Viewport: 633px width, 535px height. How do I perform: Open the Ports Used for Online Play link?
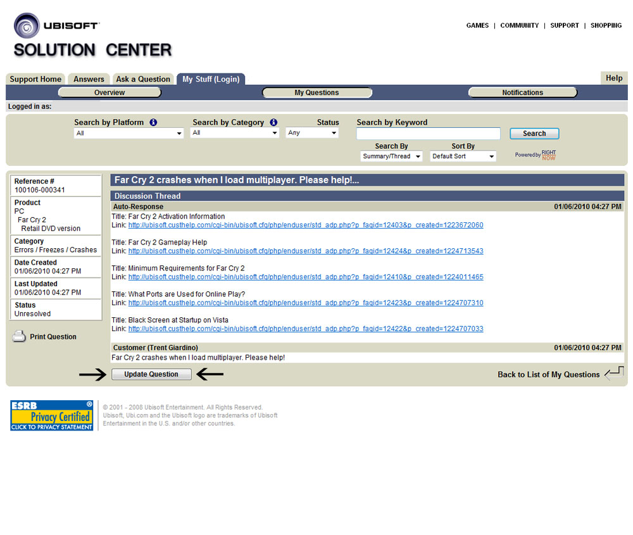(306, 303)
